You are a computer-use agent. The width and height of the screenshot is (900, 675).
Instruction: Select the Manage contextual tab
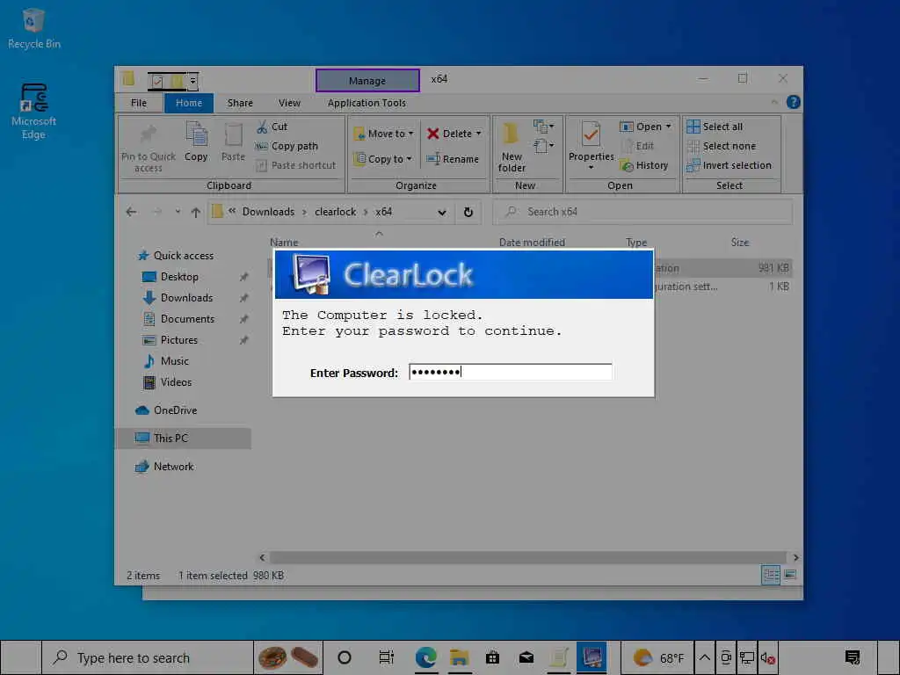(x=367, y=80)
